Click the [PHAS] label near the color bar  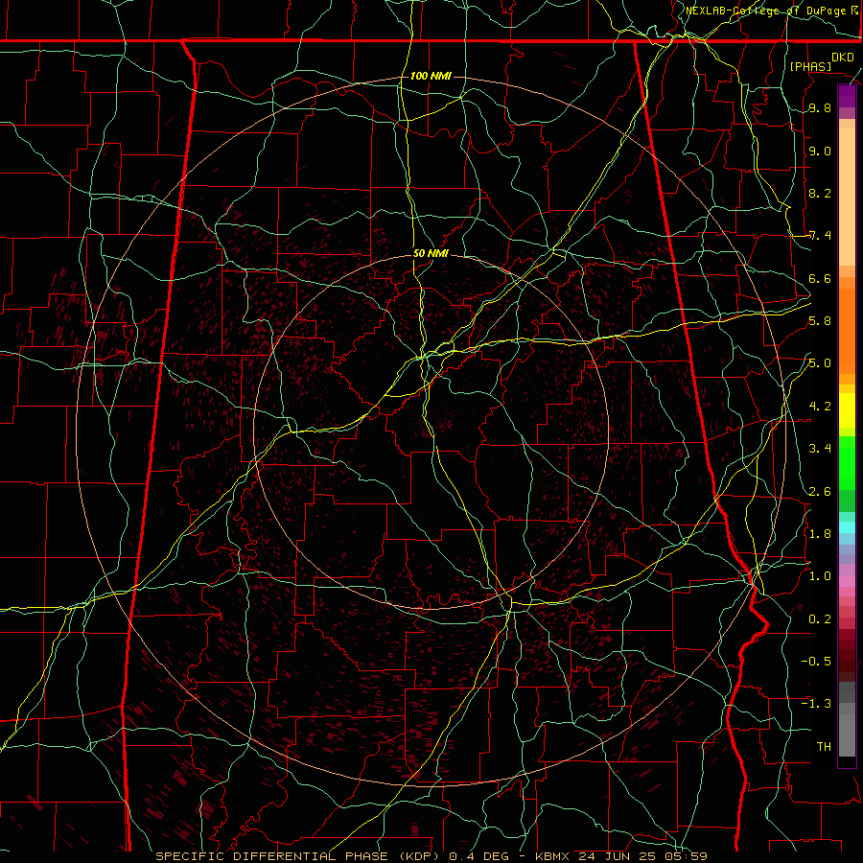[810, 66]
